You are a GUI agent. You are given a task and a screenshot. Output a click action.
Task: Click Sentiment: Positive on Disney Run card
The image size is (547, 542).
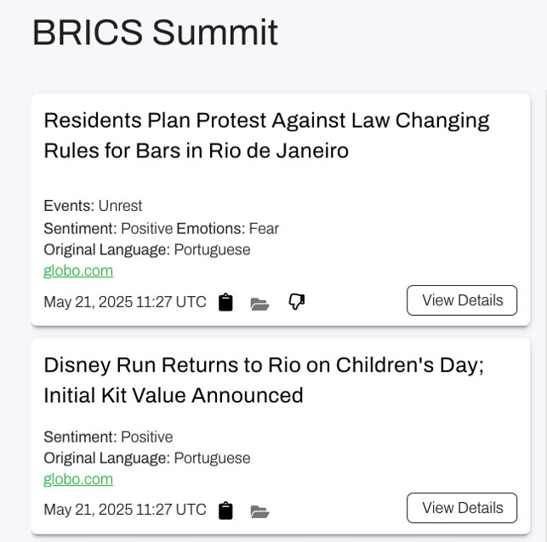108,437
